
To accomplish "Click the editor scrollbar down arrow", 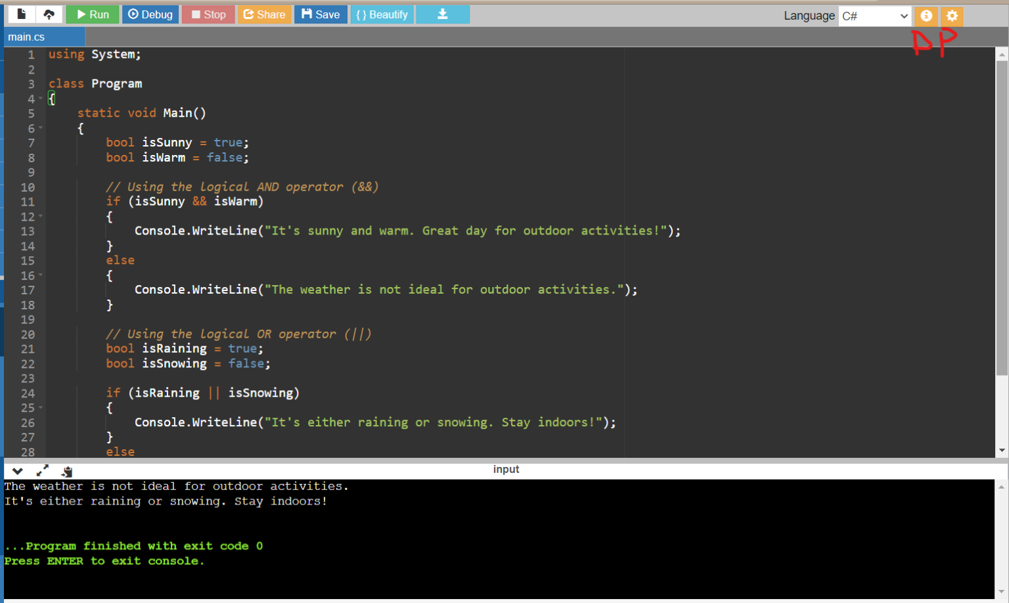I will (x=1003, y=451).
